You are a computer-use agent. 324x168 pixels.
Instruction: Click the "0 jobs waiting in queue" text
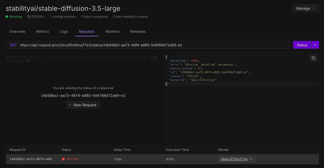130,17
